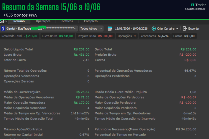Click the Exportar icon
Image resolution: width=209 pixels, height=139 pixels.
point(185,29)
